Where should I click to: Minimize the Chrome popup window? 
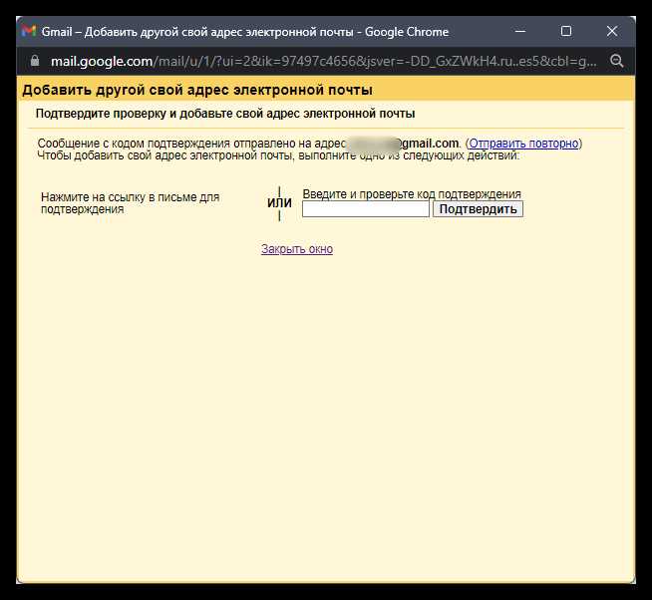520,31
